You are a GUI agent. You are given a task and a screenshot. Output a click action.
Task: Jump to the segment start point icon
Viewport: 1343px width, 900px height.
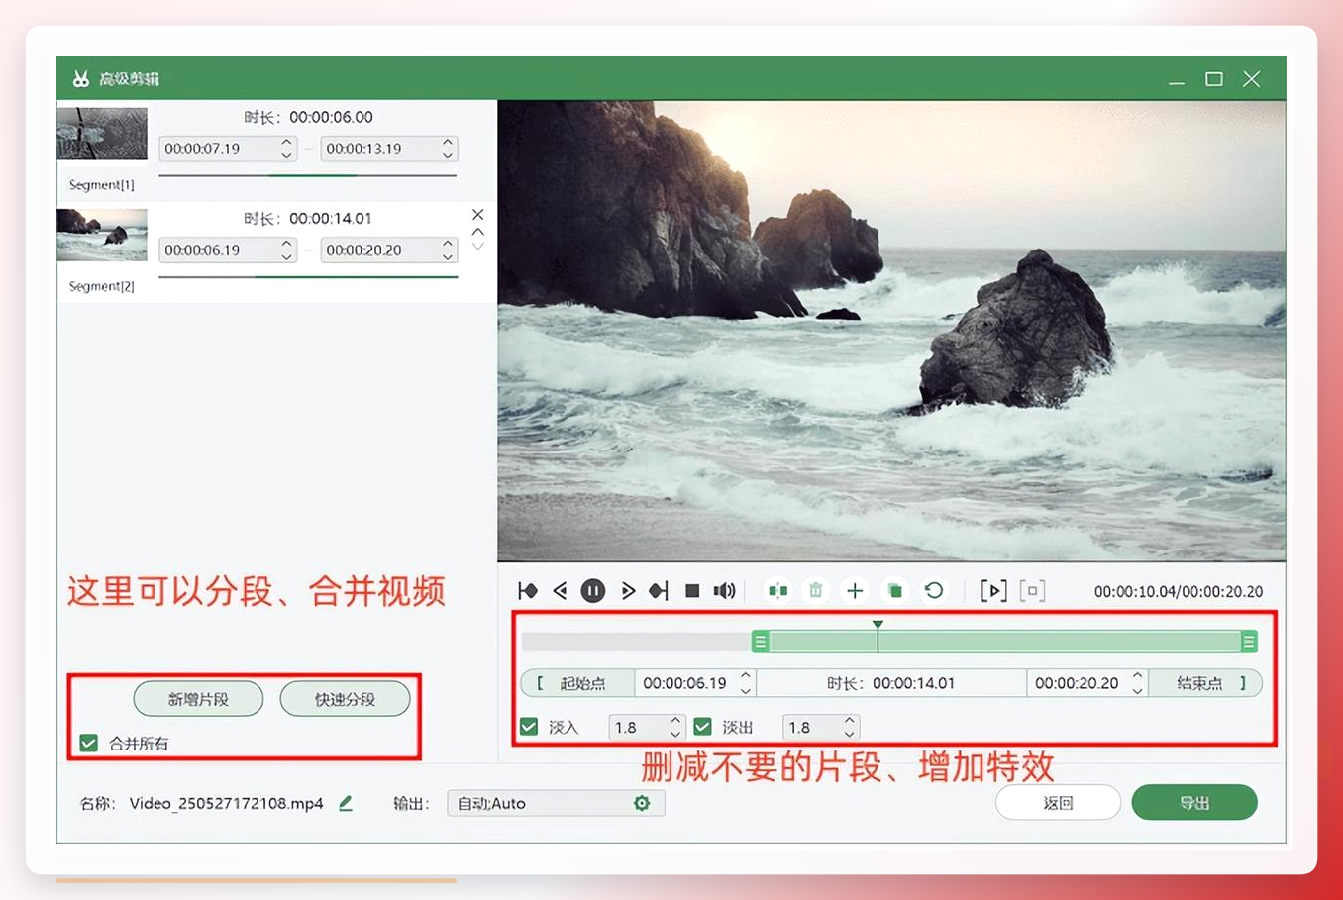[527, 591]
